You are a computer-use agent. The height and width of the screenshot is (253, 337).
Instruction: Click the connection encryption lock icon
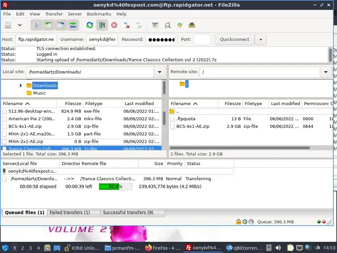[x=238, y=222]
